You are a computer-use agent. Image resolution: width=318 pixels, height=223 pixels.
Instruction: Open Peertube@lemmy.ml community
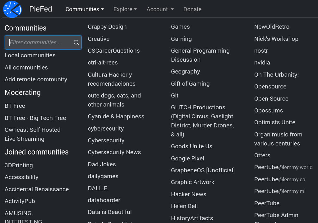(280, 191)
